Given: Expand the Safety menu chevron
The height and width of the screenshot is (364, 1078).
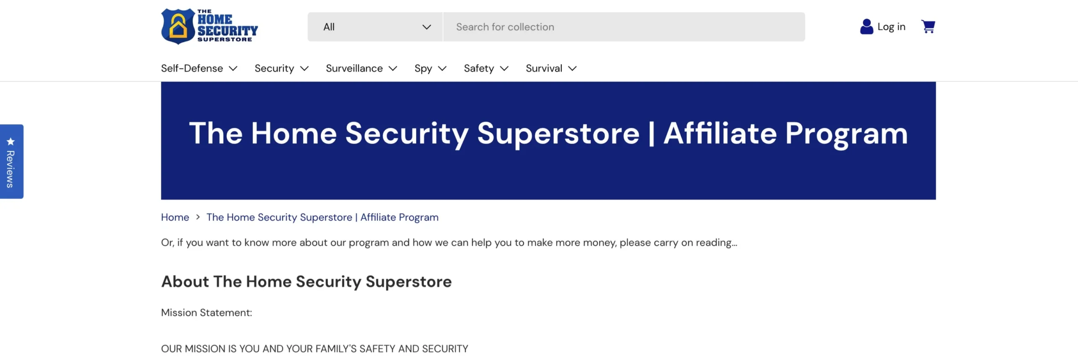Looking at the screenshot, I should click(504, 69).
